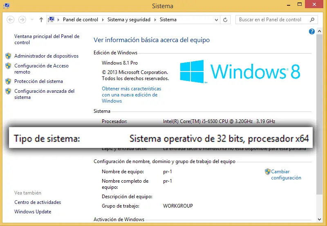Click 'Ver información básica acerca del equipo' heading
Viewport: 327px width, 226px height.
[152, 40]
